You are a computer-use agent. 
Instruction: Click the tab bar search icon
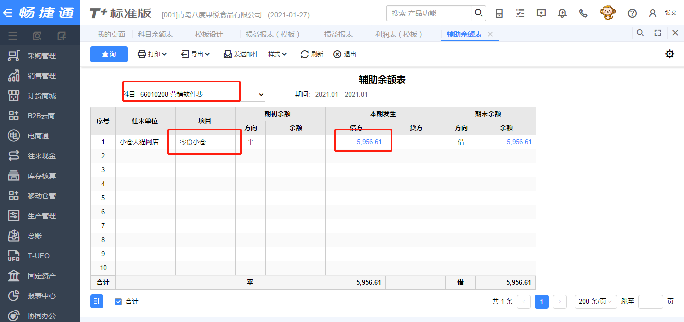coord(640,33)
